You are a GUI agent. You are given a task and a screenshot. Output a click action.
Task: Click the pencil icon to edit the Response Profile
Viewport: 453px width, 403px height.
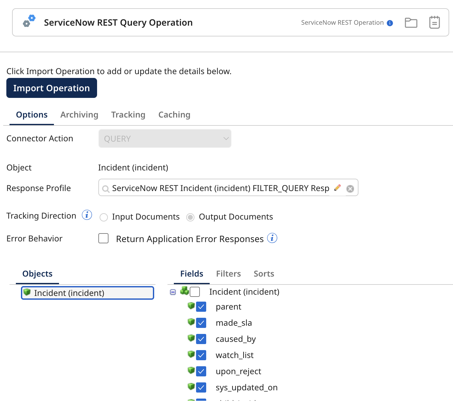(x=338, y=188)
